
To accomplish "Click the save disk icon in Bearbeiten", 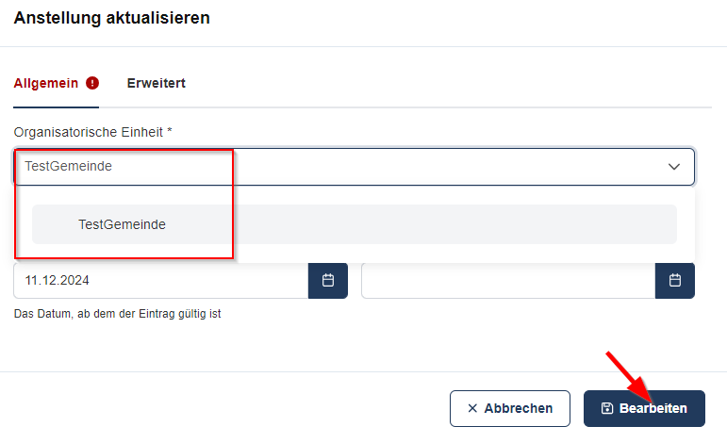I will point(607,408).
